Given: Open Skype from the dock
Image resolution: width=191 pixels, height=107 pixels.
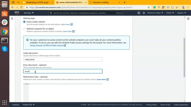Looking at the screenshot, I should click(x=5, y=49).
